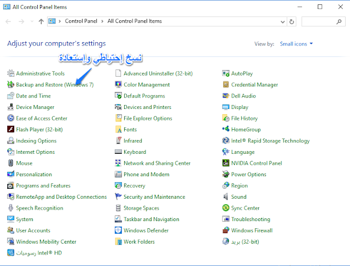Click the Intel HD graphics icon
This screenshot has height=266, width=350.
(x=10, y=253)
